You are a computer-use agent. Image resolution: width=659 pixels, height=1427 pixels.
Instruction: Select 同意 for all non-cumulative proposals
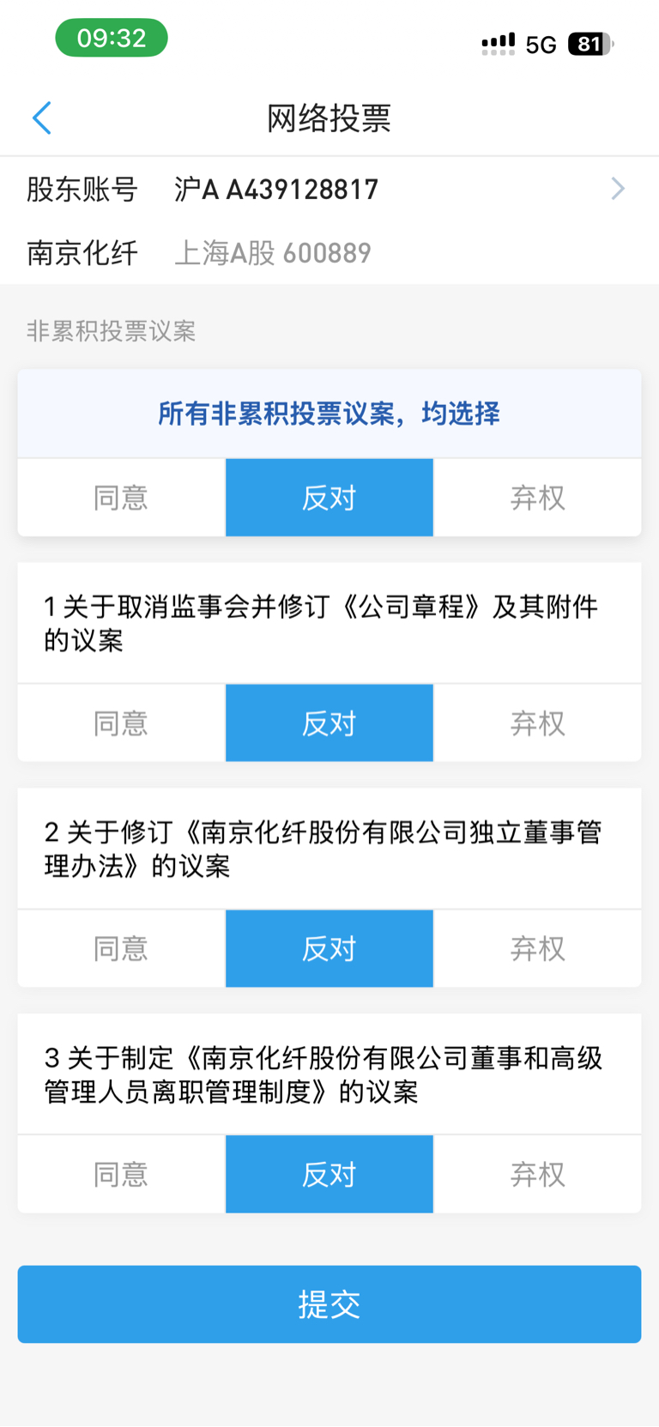(x=121, y=498)
